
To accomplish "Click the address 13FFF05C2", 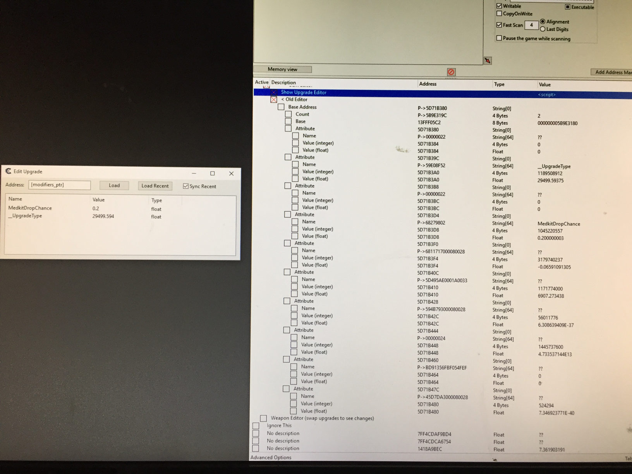I will coord(429,122).
